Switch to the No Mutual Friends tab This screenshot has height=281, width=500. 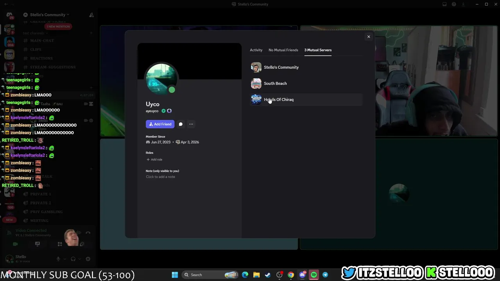[x=283, y=50]
